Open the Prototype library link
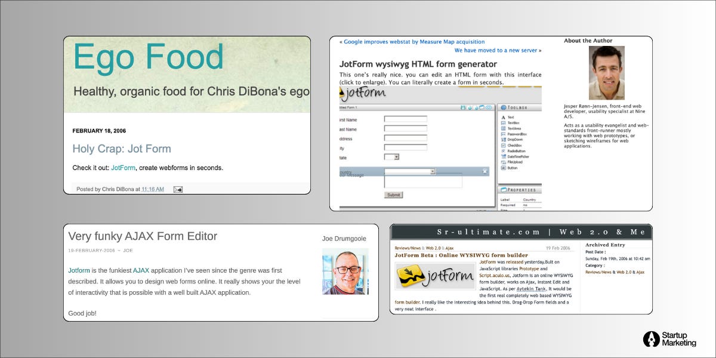The width and height of the screenshot is (716, 358). click(x=529, y=268)
